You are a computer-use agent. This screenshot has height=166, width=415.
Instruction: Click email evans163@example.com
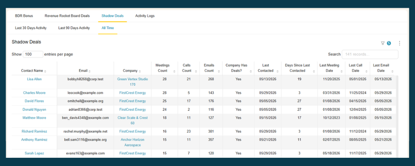pos(85,153)
